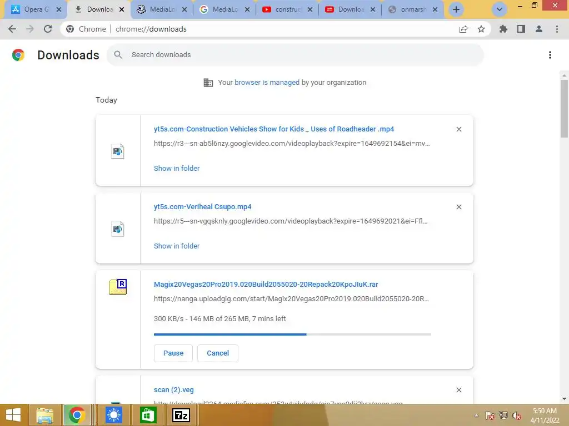Remove the scan (2).veg entry from list
The height and width of the screenshot is (426, 569).
click(458, 390)
